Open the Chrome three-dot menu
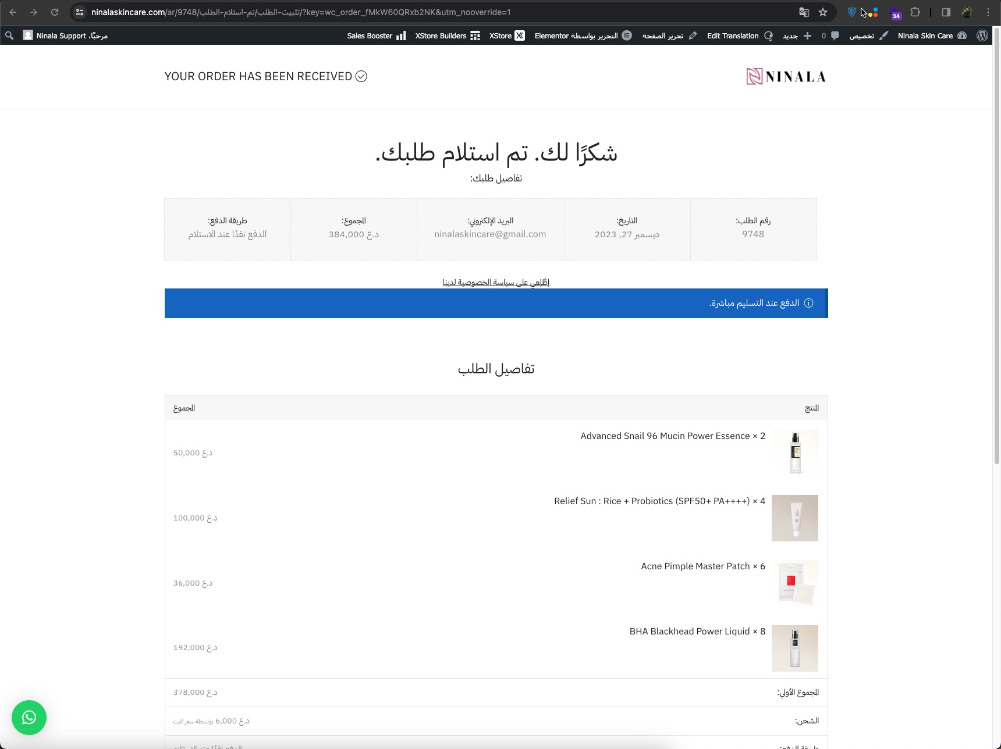Screen dimensions: 1001x749 pos(988,12)
